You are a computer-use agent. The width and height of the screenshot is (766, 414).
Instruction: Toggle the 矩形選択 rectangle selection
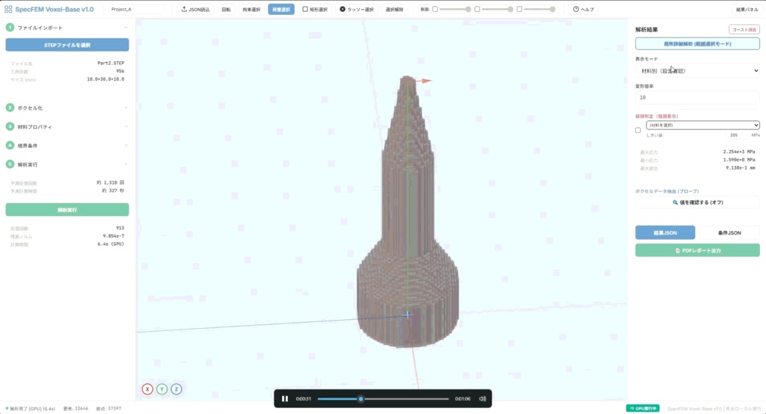(315, 9)
